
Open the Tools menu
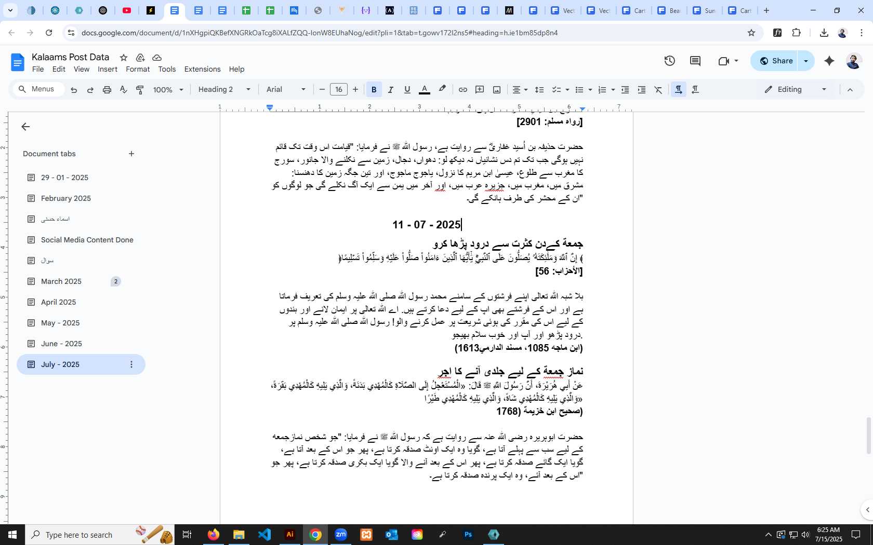(167, 69)
